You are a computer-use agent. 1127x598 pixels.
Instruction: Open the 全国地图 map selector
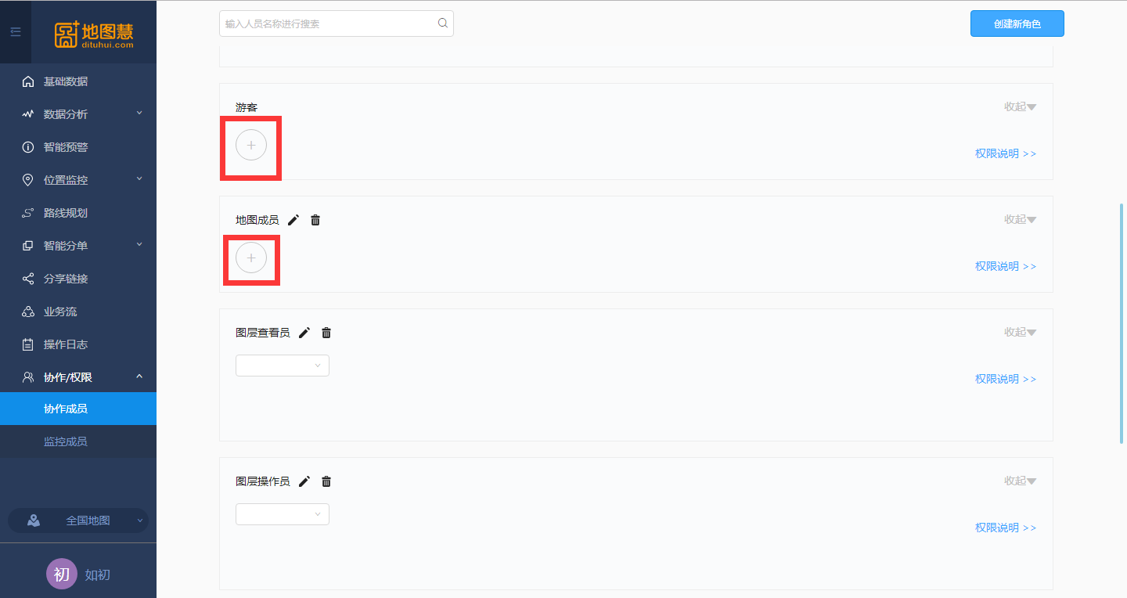point(78,521)
